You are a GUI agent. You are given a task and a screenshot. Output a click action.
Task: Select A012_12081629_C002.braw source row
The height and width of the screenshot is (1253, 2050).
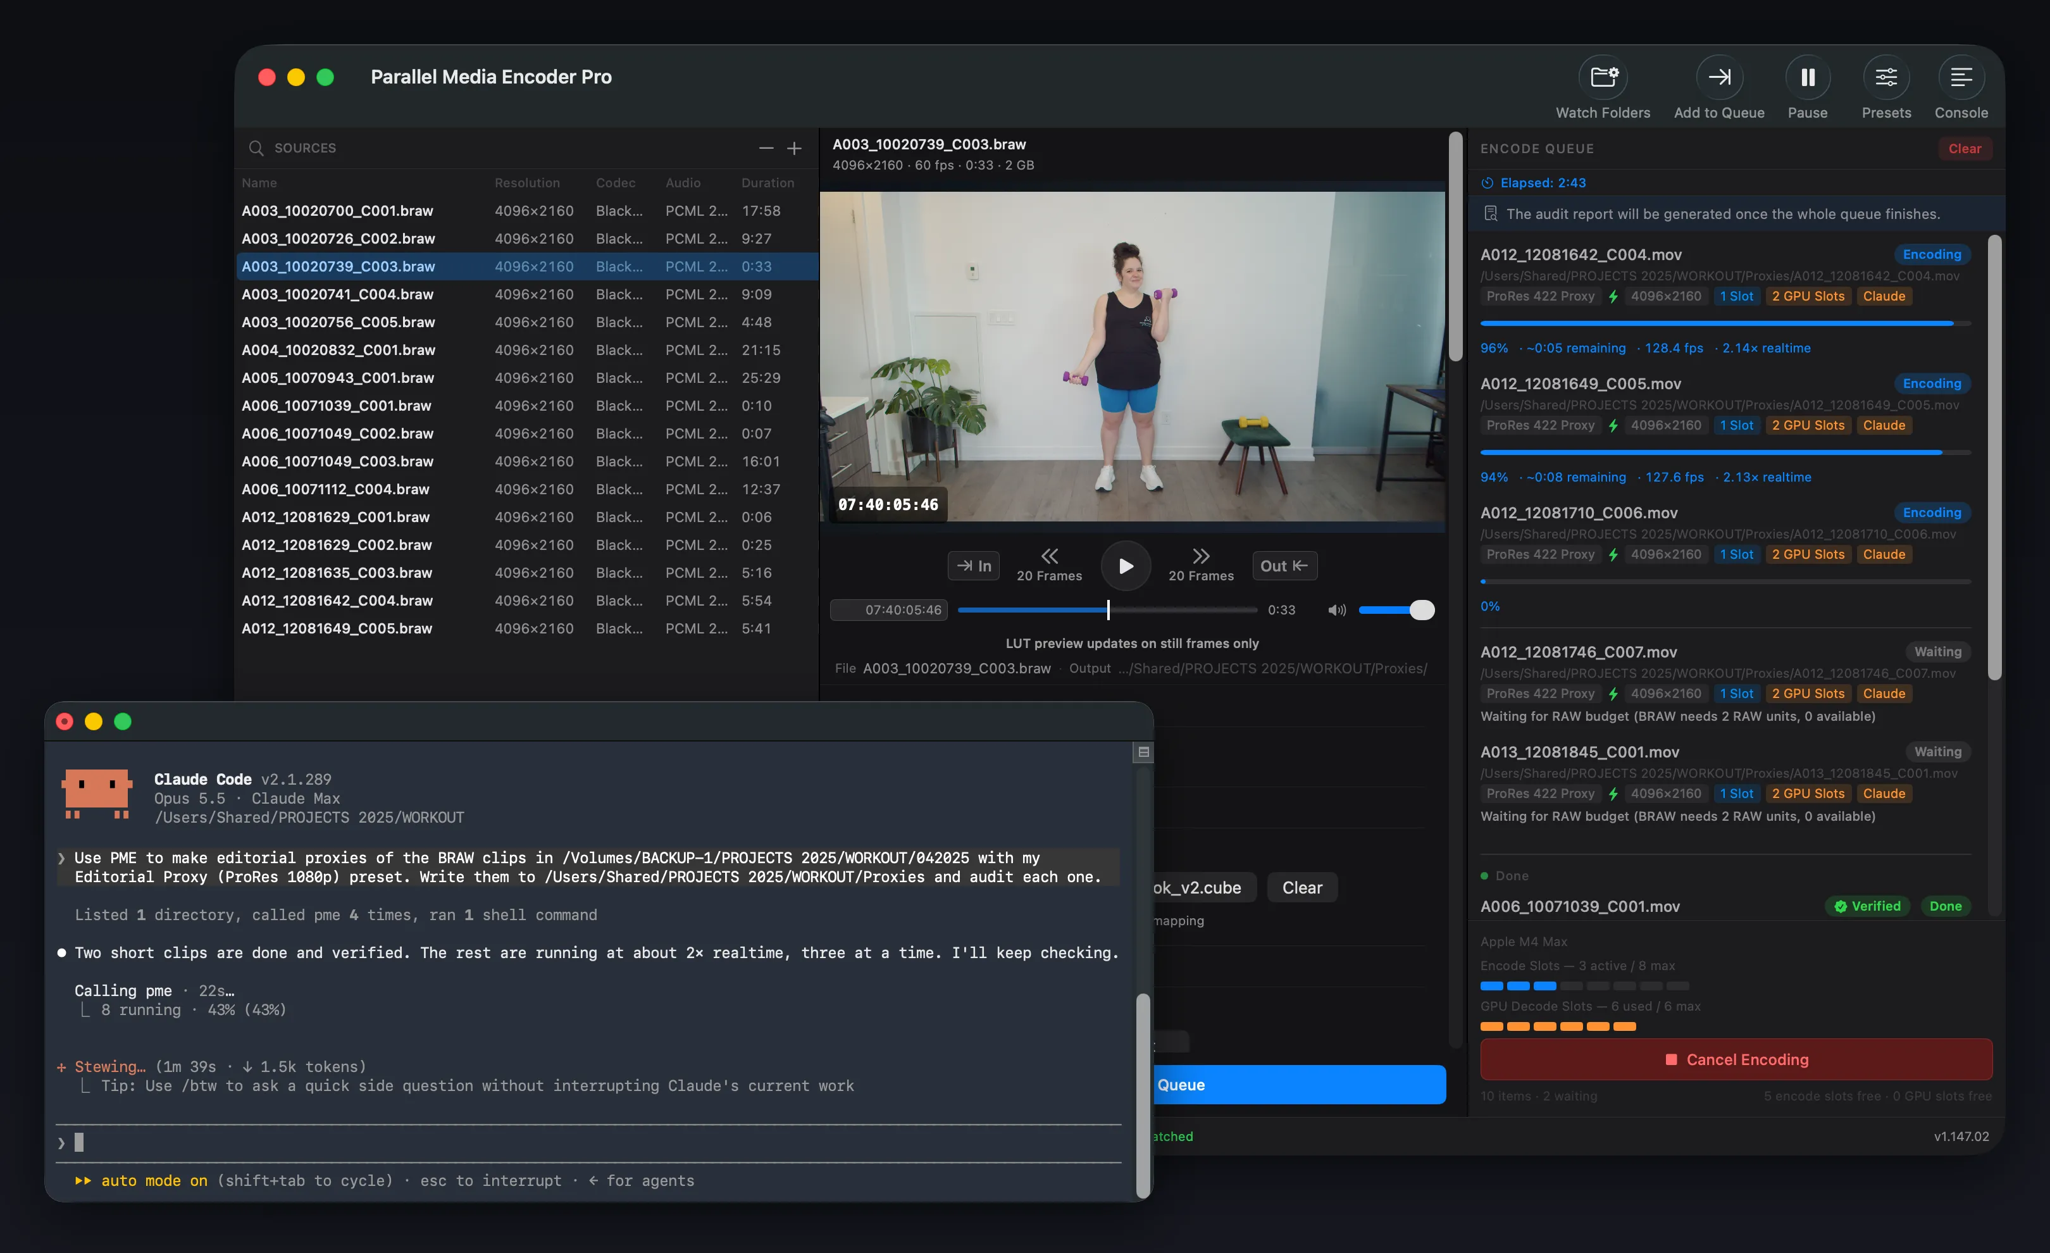coord(526,545)
